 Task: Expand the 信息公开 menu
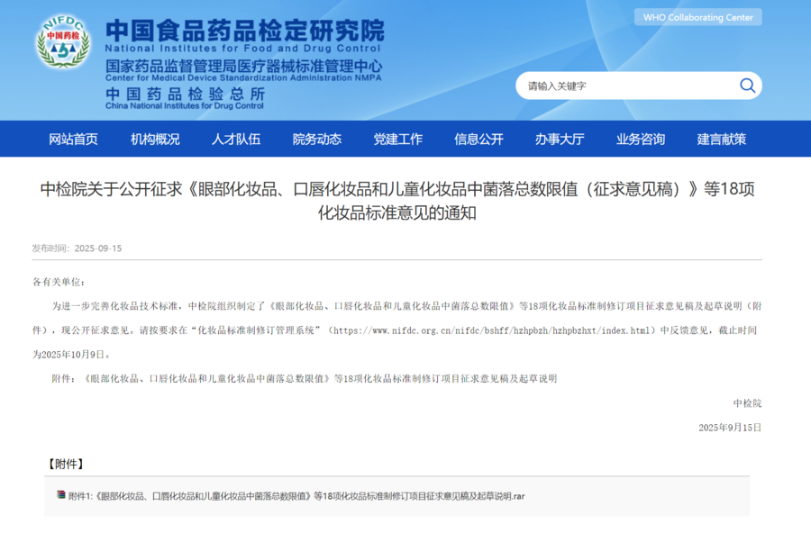[478, 139]
